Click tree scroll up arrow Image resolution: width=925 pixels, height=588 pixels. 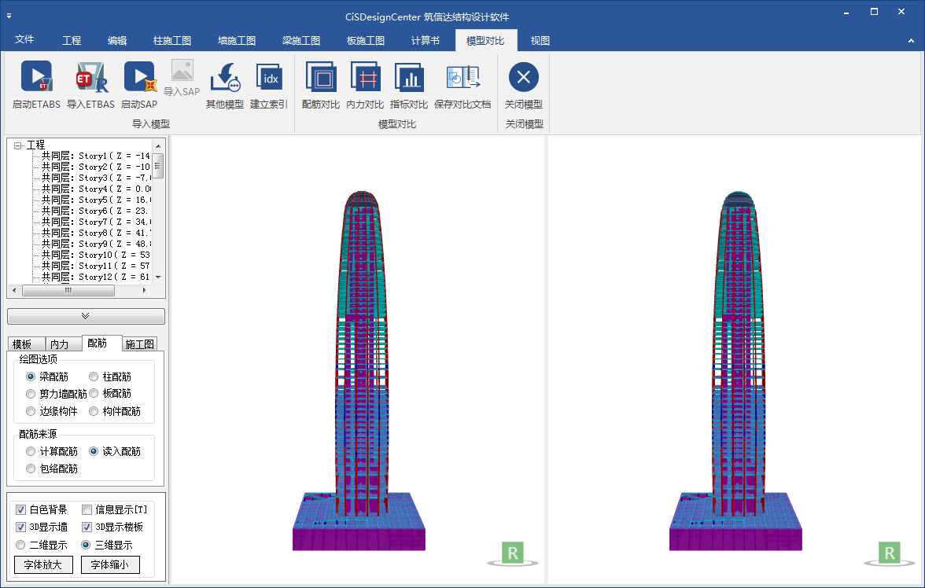[158, 145]
